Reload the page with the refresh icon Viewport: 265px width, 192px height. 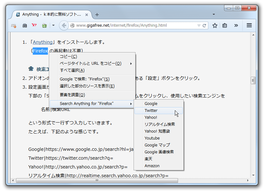(x=204, y=25)
